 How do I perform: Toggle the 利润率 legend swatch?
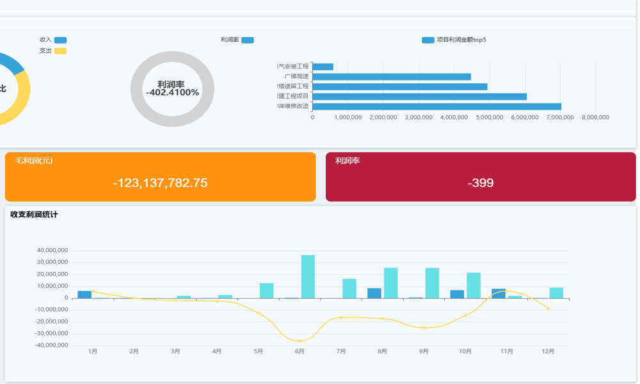click(247, 40)
